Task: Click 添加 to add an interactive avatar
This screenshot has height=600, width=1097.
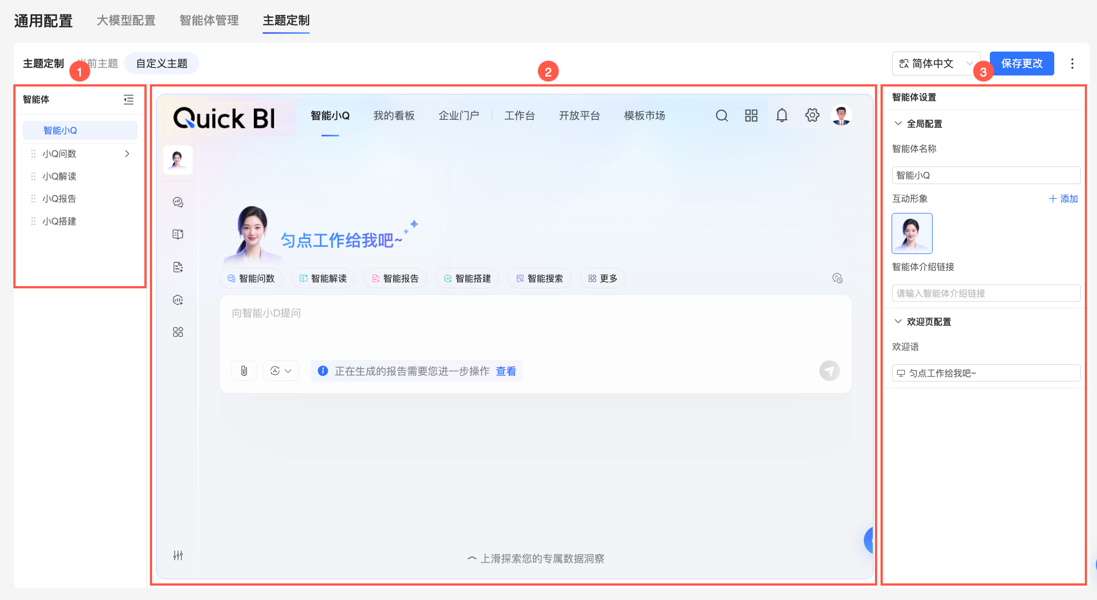Action: [x=1063, y=199]
